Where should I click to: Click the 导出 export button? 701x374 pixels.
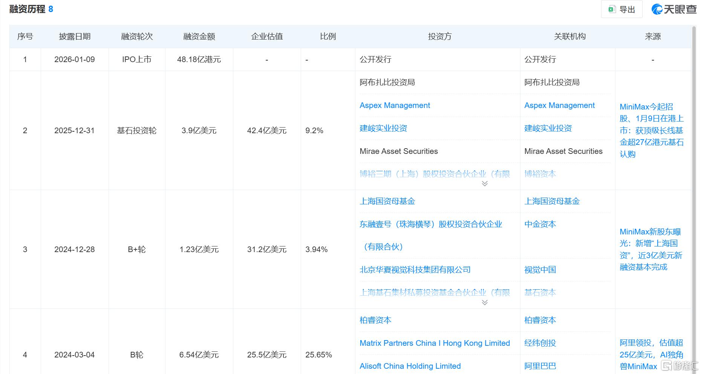tap(621, 9)
